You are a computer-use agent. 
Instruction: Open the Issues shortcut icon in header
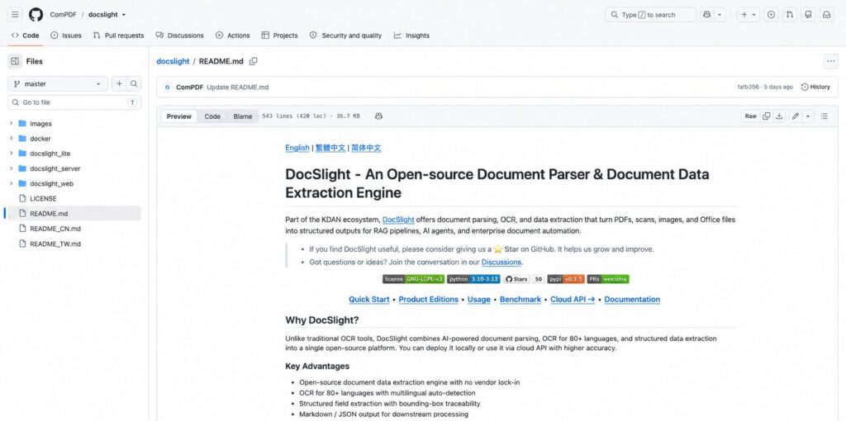click(x=772, y=15)
